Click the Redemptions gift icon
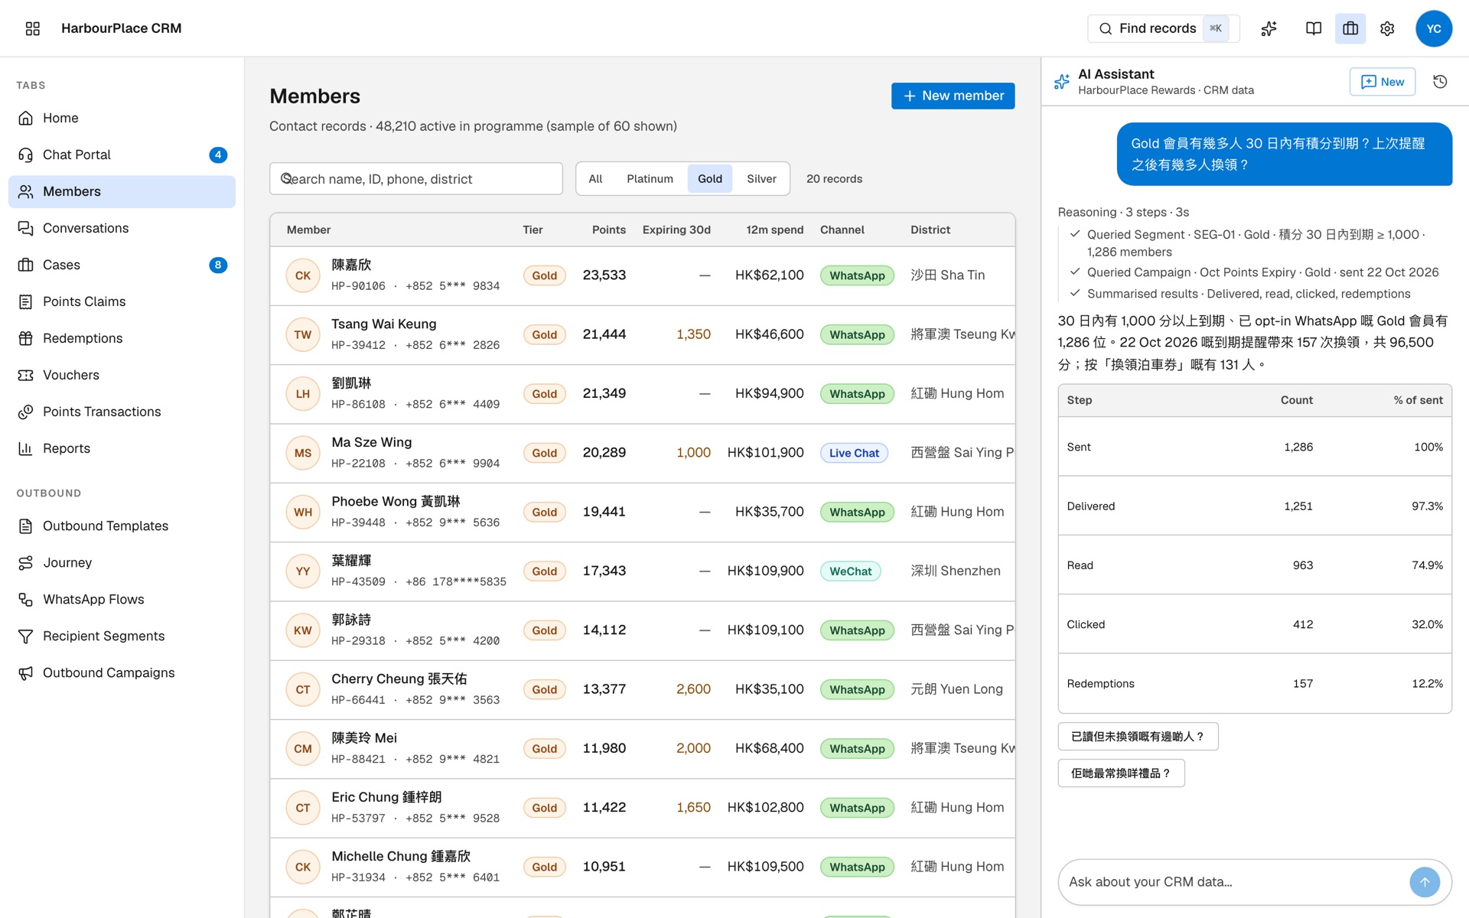The image size is (1469, 918). pyautogui.click(x=26, y=338)
